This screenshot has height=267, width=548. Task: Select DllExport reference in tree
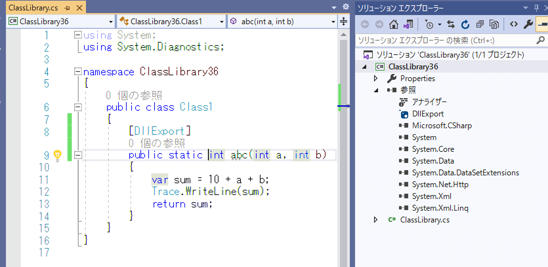pyautogui.click(x=428, y=114)
